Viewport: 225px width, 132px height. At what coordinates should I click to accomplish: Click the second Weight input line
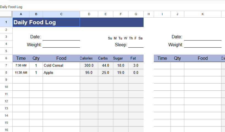click(202, 45)
